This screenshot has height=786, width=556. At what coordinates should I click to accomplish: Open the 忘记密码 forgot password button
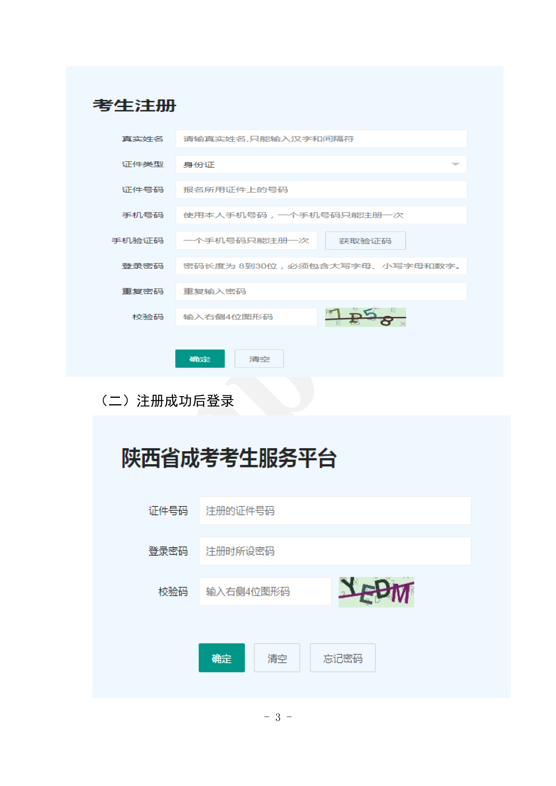[343, 658]
